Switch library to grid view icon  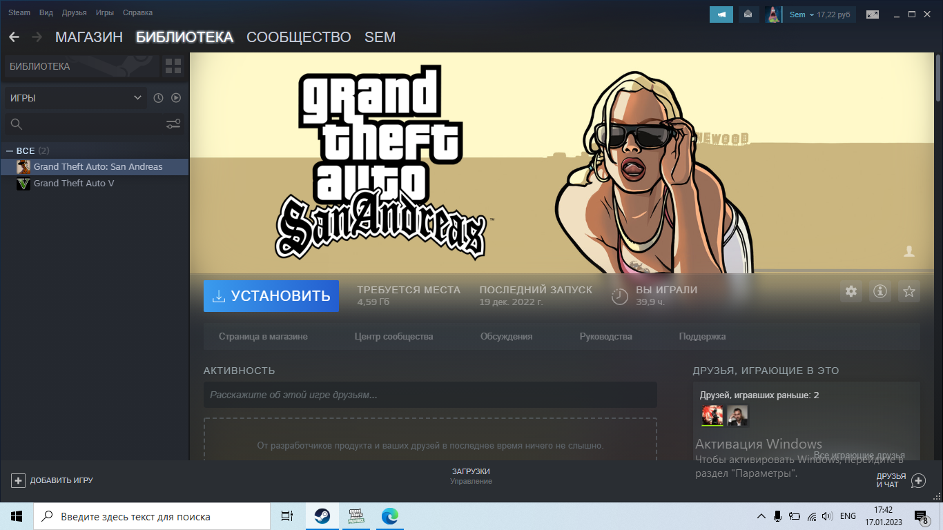(x=173, y=66)
